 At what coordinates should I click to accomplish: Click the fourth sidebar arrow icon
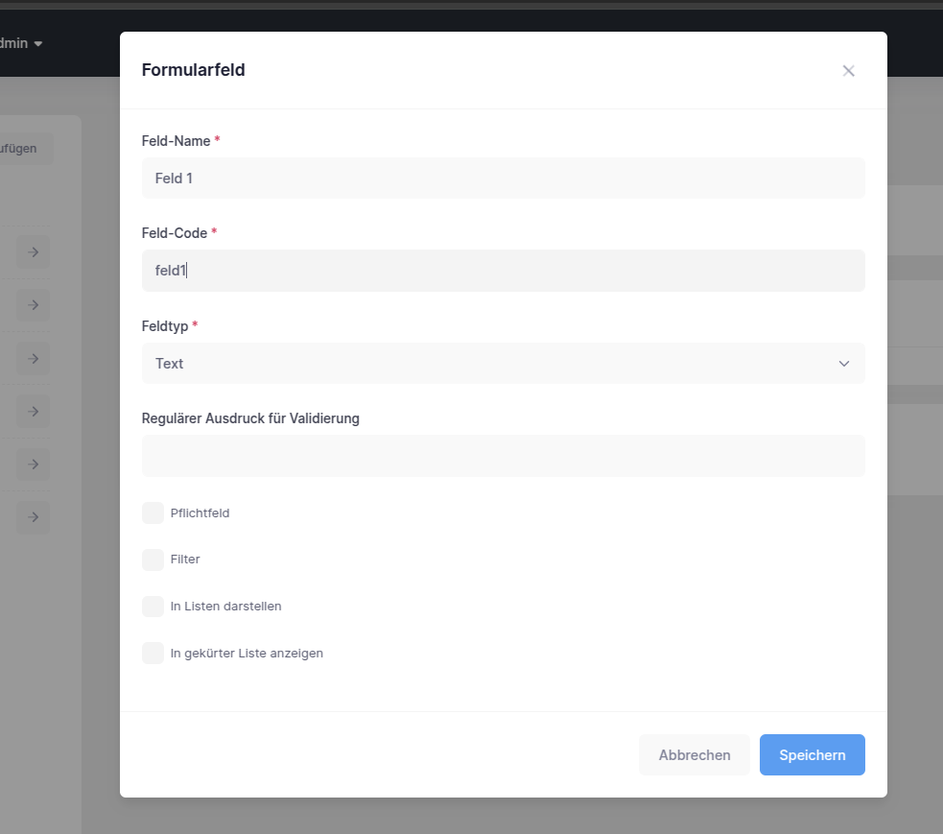click(x=32, y=411)
